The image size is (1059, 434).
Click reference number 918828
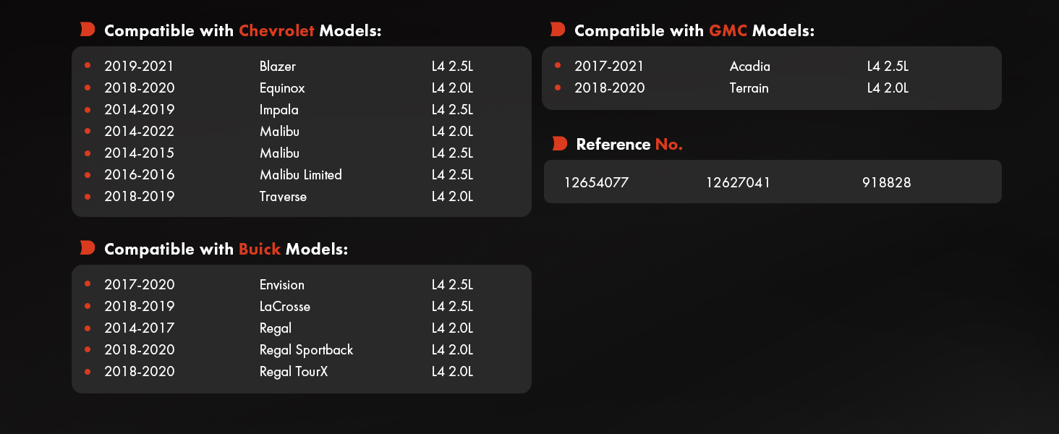coord(886,183)
